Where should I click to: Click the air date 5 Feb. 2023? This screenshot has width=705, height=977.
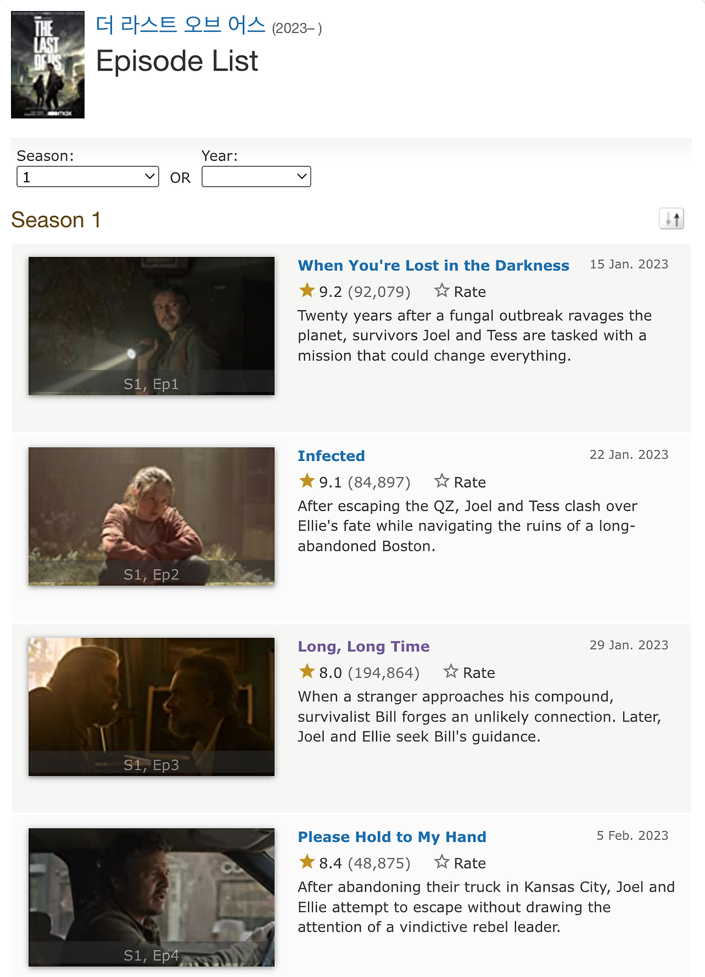pyautogui.click(x=632, y=836)
